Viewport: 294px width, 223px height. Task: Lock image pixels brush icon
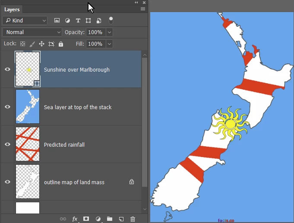32,44
